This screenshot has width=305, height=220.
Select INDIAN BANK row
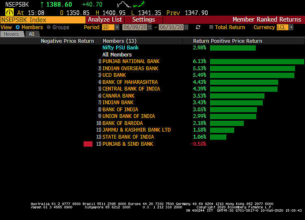click(x=118, y=102)
